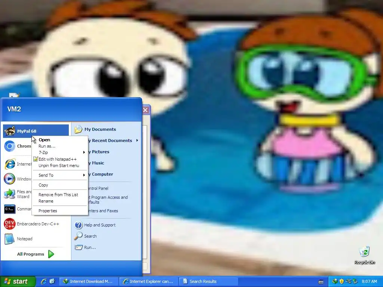Click Internet Explorer quick launch icon
The height and width of the screenshot is (287, 383).
tap(44, 281)
